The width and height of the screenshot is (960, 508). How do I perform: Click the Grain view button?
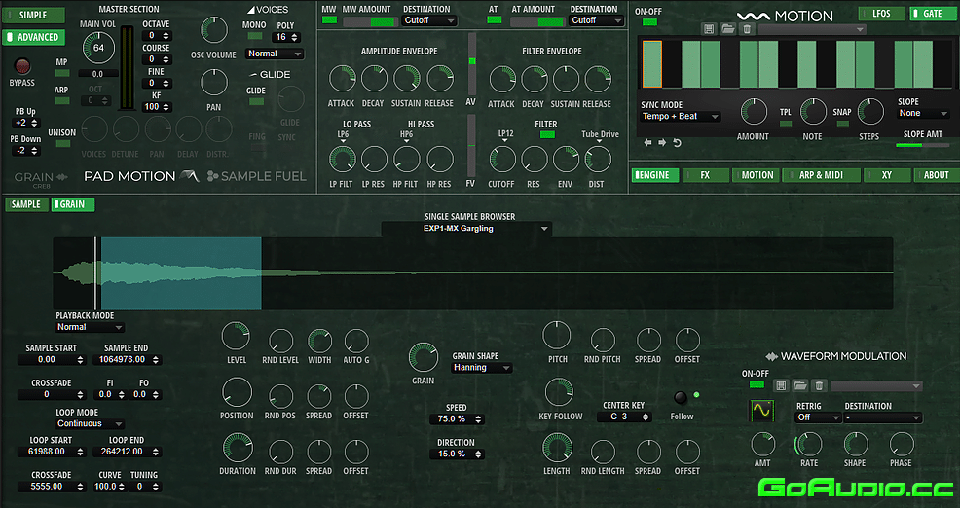coord(73,204)
